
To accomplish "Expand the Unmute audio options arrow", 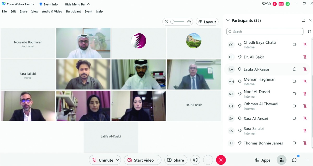I will pos(118,160).
